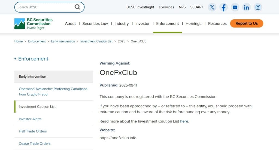Image resolution: width=279 pixels, height=162 pixels.
Task: Expand the Investor navigation menu
Action: coord(142,24)
